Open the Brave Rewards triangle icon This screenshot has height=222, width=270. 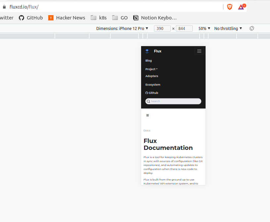242,7
